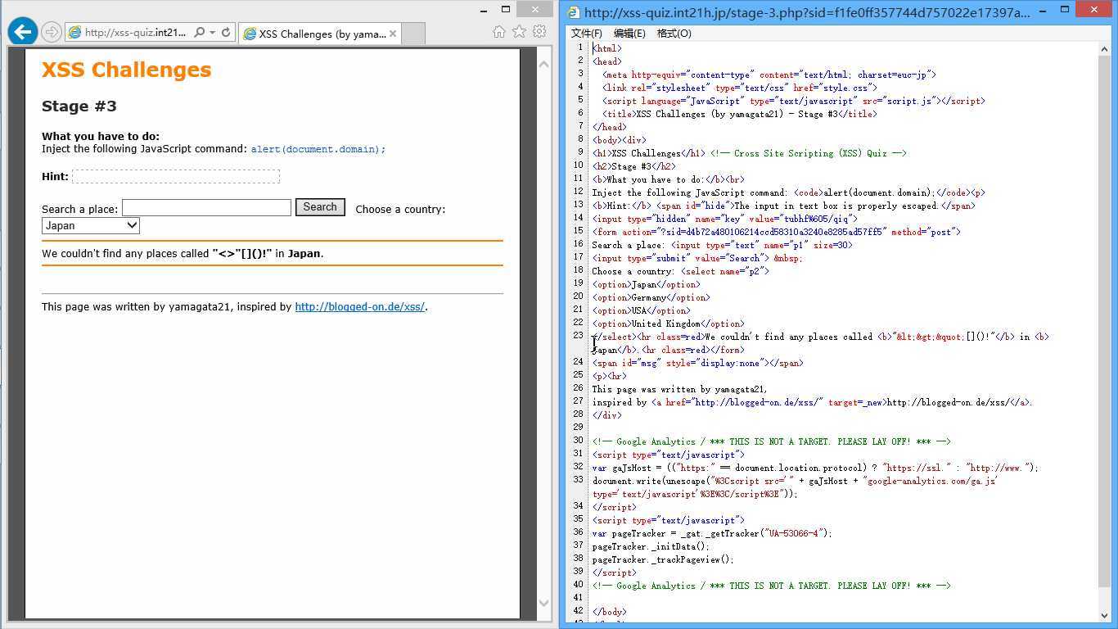This screenshot has width=1118, height=629.
Task: Click source viewer scrollbar up arrow
Action: pyautogui.click(x=1104, y=50)
